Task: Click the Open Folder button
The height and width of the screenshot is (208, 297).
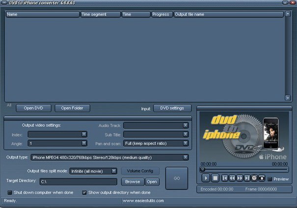Action: pos(72,108)
